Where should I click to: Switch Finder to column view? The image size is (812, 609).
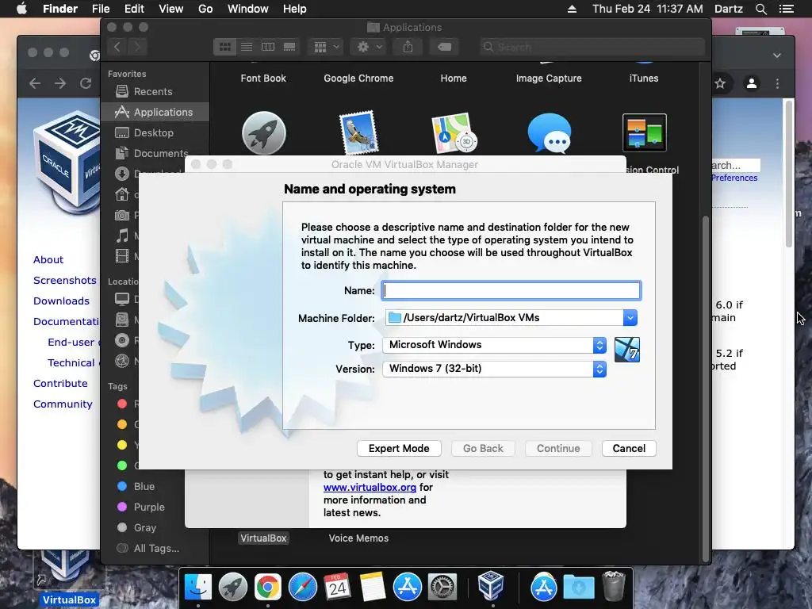point(268,47)
